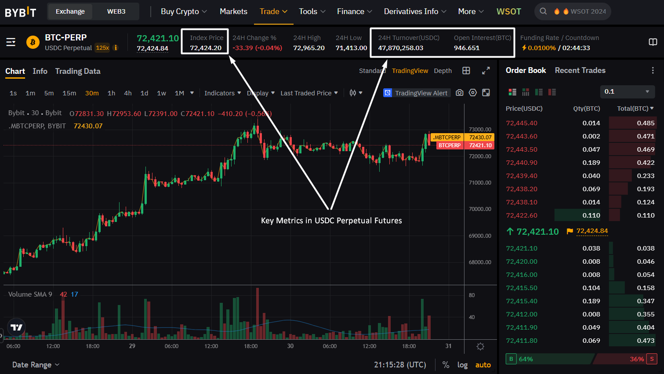Take a chart snapshot with the camera icon
This screenshot has width=664, height=374.
[460, 93]
